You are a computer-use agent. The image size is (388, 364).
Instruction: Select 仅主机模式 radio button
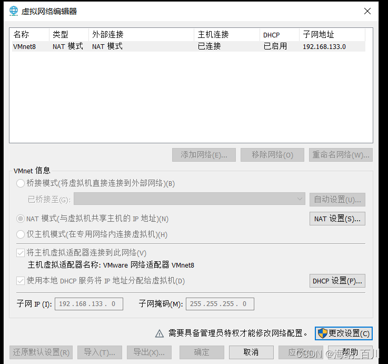tap(21, 234)
